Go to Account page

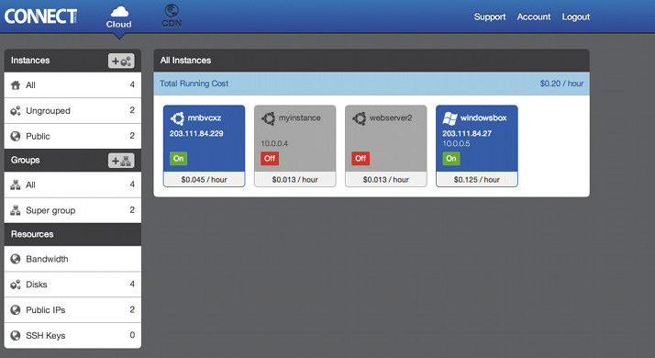coord(533,17)
